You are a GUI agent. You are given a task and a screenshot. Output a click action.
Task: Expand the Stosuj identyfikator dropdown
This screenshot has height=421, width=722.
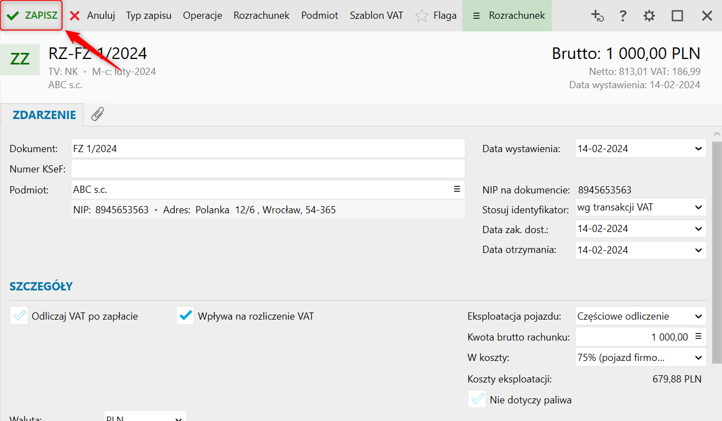698,208
